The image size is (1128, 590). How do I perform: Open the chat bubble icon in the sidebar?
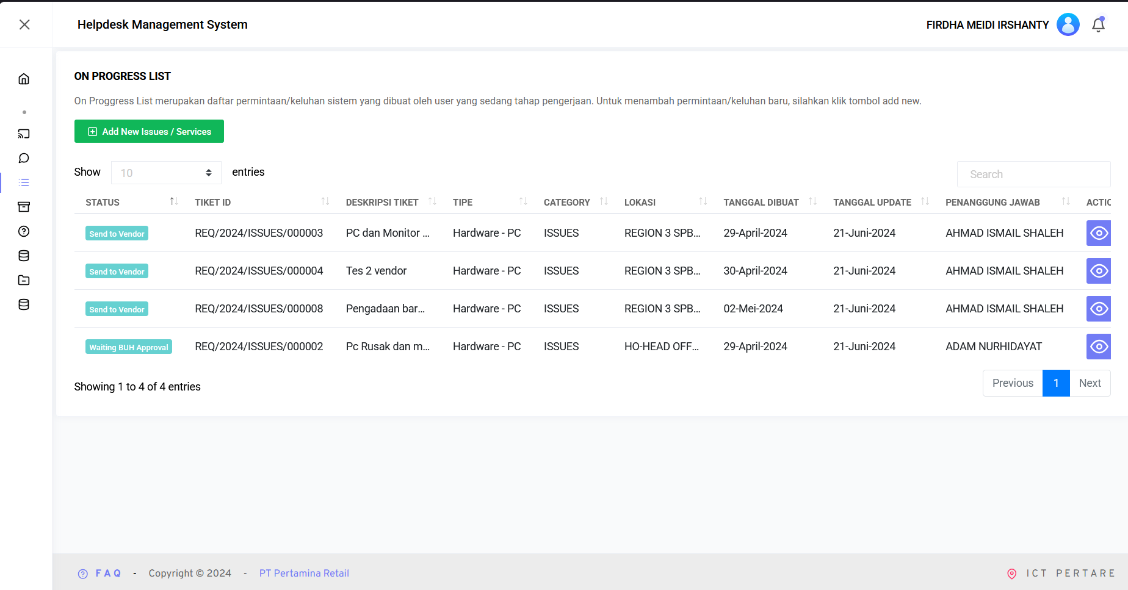coord(24,158)
